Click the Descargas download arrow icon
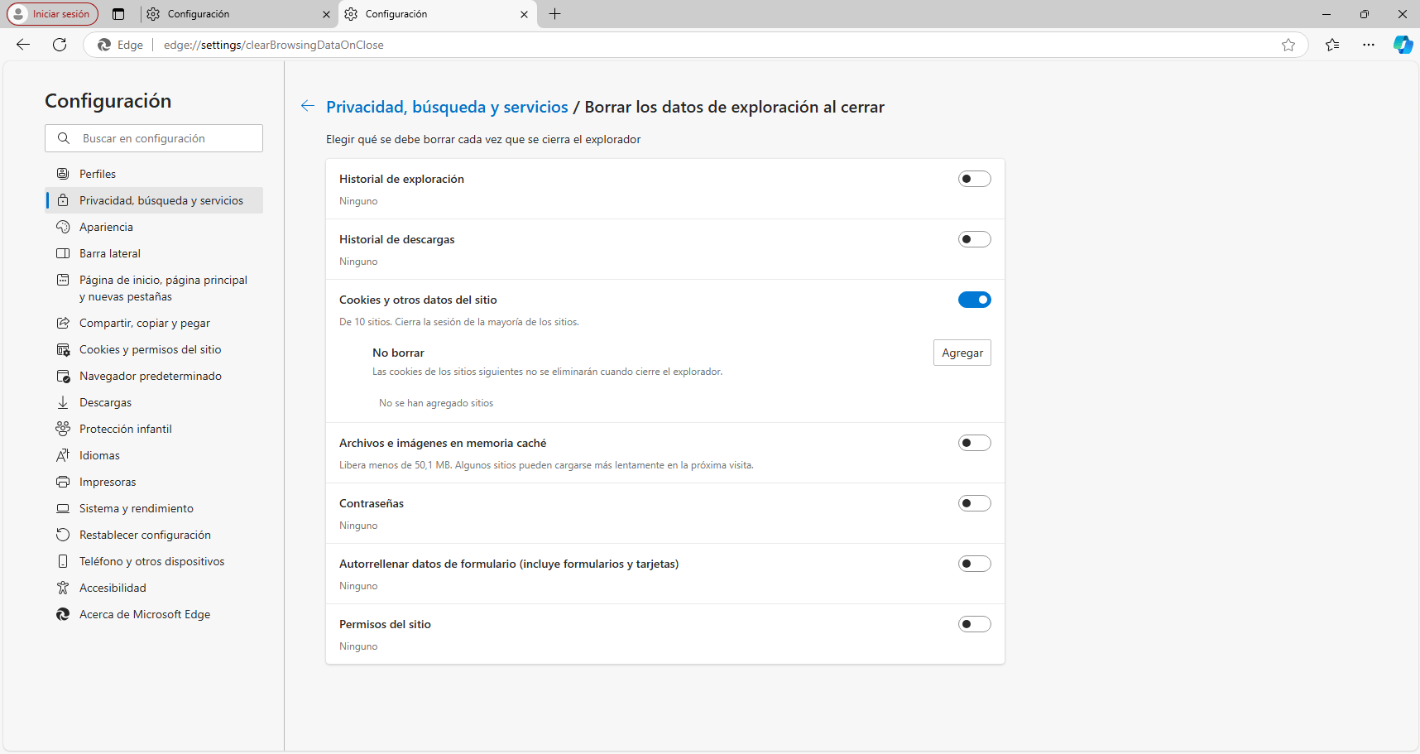 (63, 402)
